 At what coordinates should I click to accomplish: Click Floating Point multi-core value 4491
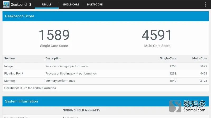tap(204, 74)
